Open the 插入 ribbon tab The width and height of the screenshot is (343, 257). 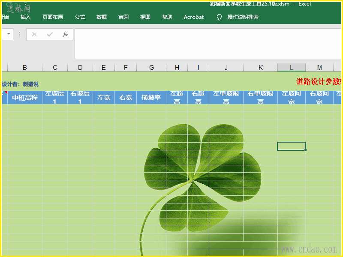(26, 17)
